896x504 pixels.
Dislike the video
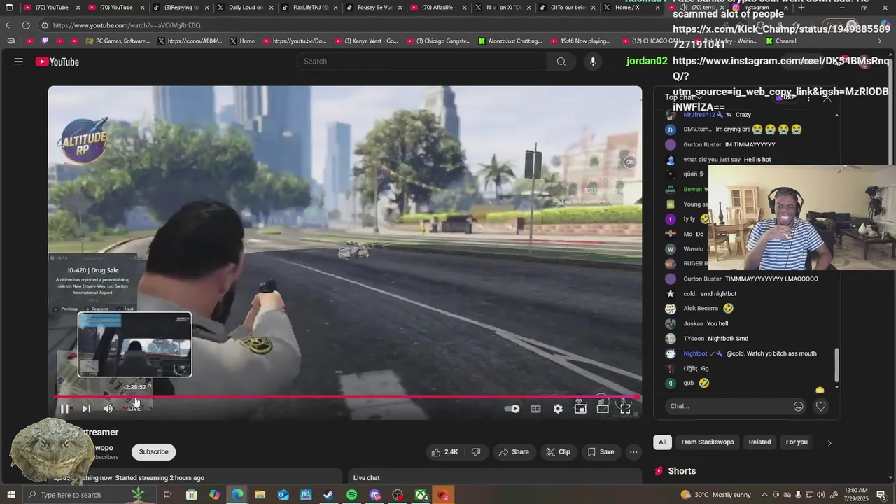476,452
